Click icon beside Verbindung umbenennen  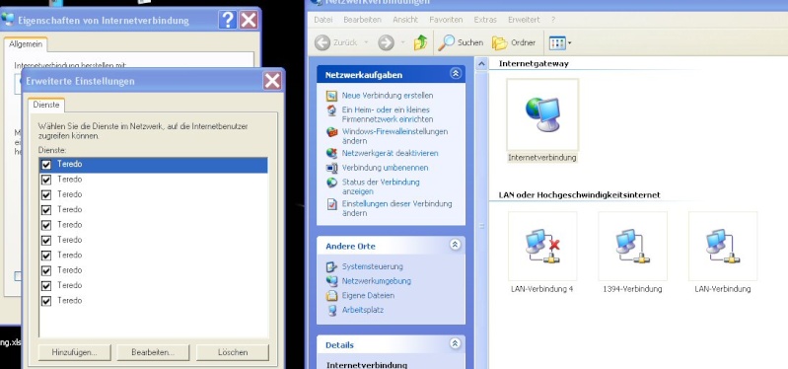click(331, 168)
